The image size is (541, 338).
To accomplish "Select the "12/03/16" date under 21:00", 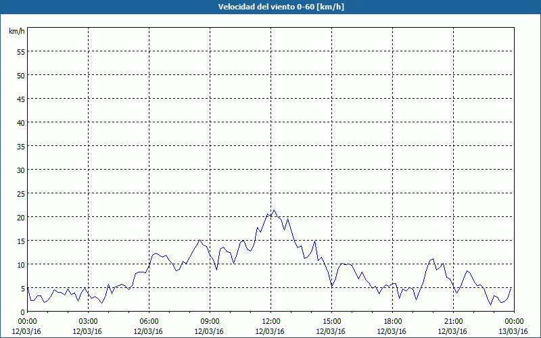I will (452, 331).
